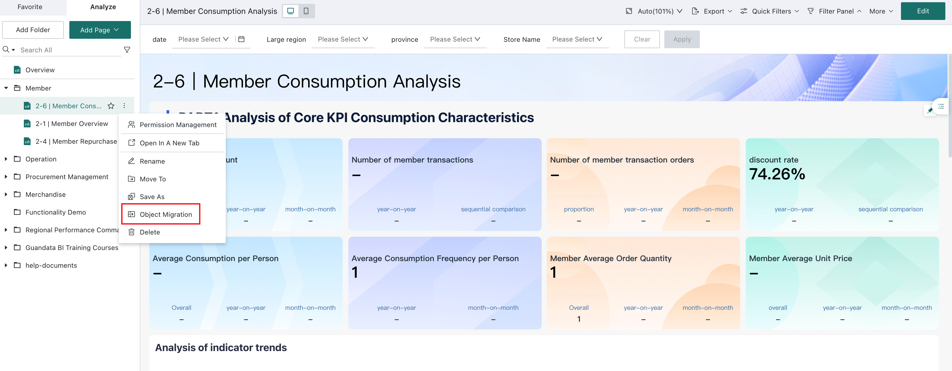Click the pin icon on dashboard
952x371 pixels.
click(930, 110)
